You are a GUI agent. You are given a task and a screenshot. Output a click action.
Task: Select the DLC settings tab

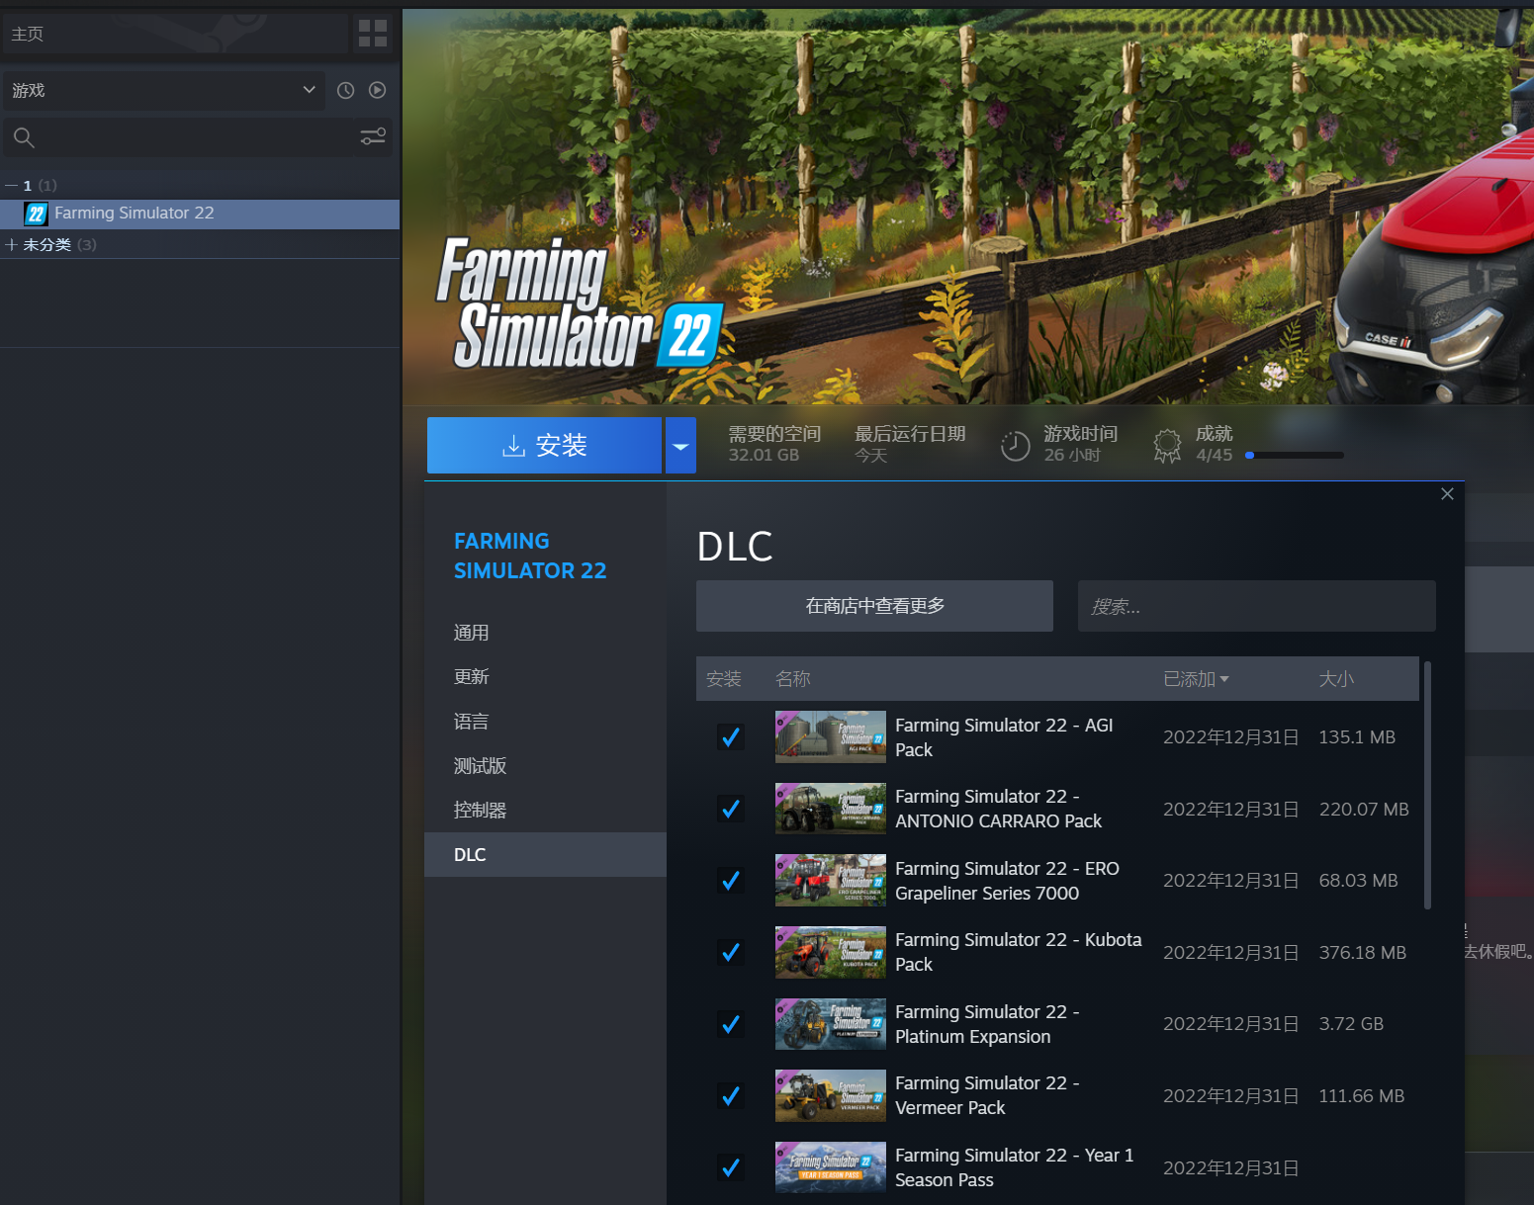(x=545, y=855)
